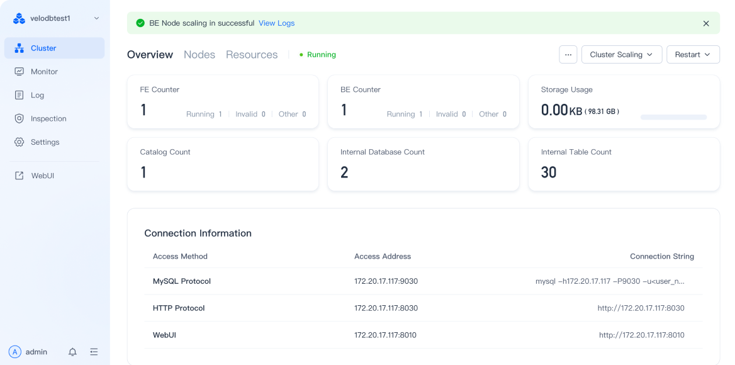
Task: Click the BE Node scaling in successful message
Action: tap(201, 23)
